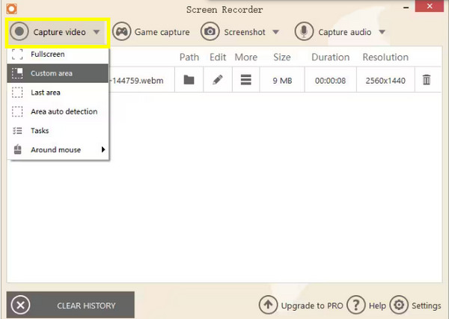The image size is (449, 319).
Task: Click the CLEAR HISTORY button
Action: [70, 305]
